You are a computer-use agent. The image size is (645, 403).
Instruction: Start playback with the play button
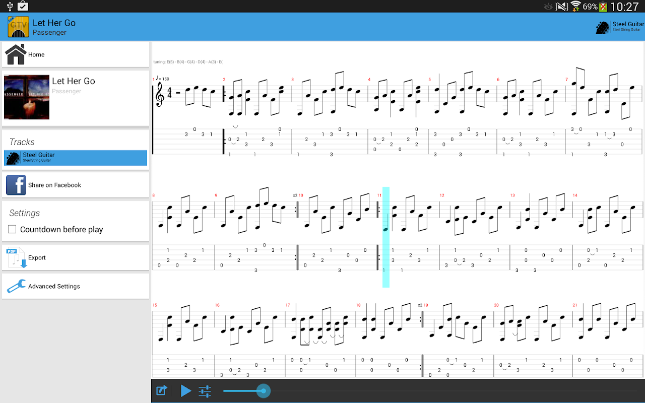click(x=186, y=391)
